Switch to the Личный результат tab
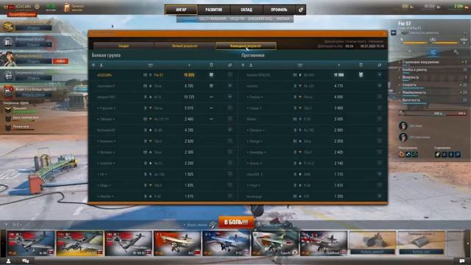This screenshot has height=265, width=471. [x=185, y=46]
